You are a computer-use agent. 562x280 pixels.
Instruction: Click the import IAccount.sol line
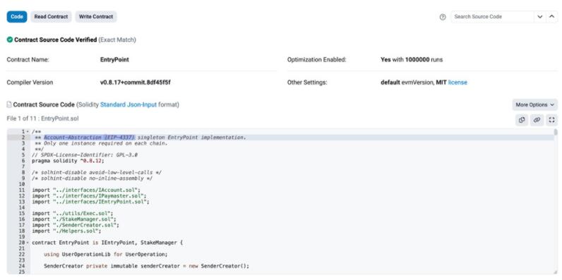click(86, 190)
